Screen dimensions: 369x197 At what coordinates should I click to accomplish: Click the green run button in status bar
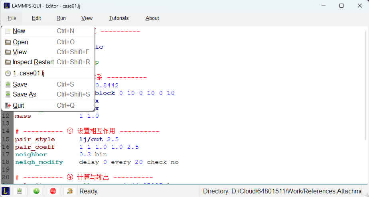(x=36, y=191)
